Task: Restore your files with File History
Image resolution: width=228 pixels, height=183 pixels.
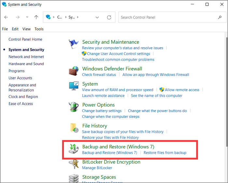Action: [x=110, y=137]
